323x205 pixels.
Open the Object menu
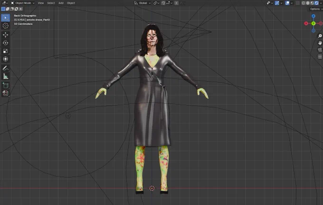[71, 3]
